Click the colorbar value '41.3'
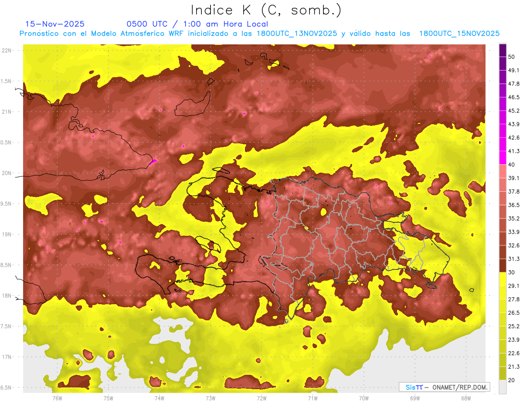This screenshot has width=523, height=404. coord(514,151)
